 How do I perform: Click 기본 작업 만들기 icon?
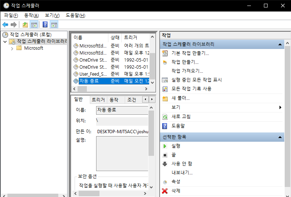(x=165, y=53)
